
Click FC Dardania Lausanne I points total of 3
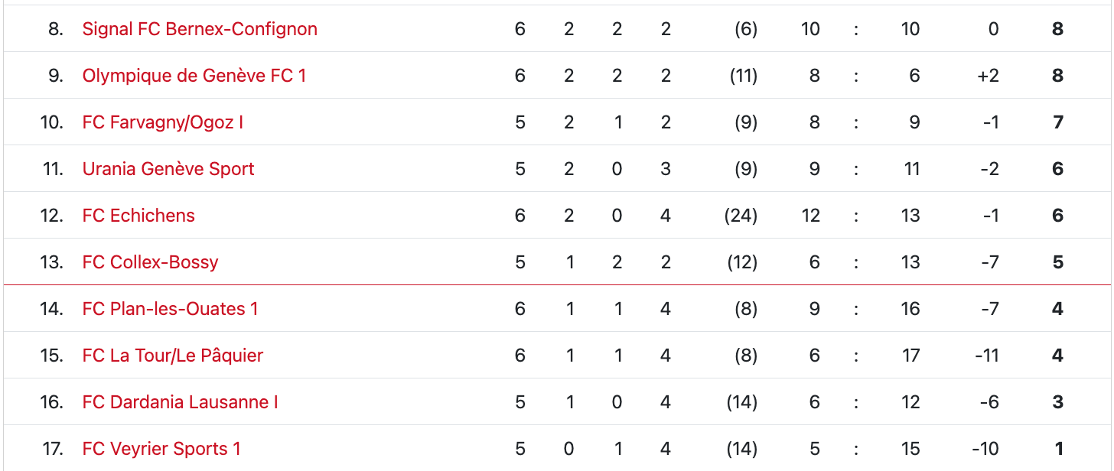1058,402
